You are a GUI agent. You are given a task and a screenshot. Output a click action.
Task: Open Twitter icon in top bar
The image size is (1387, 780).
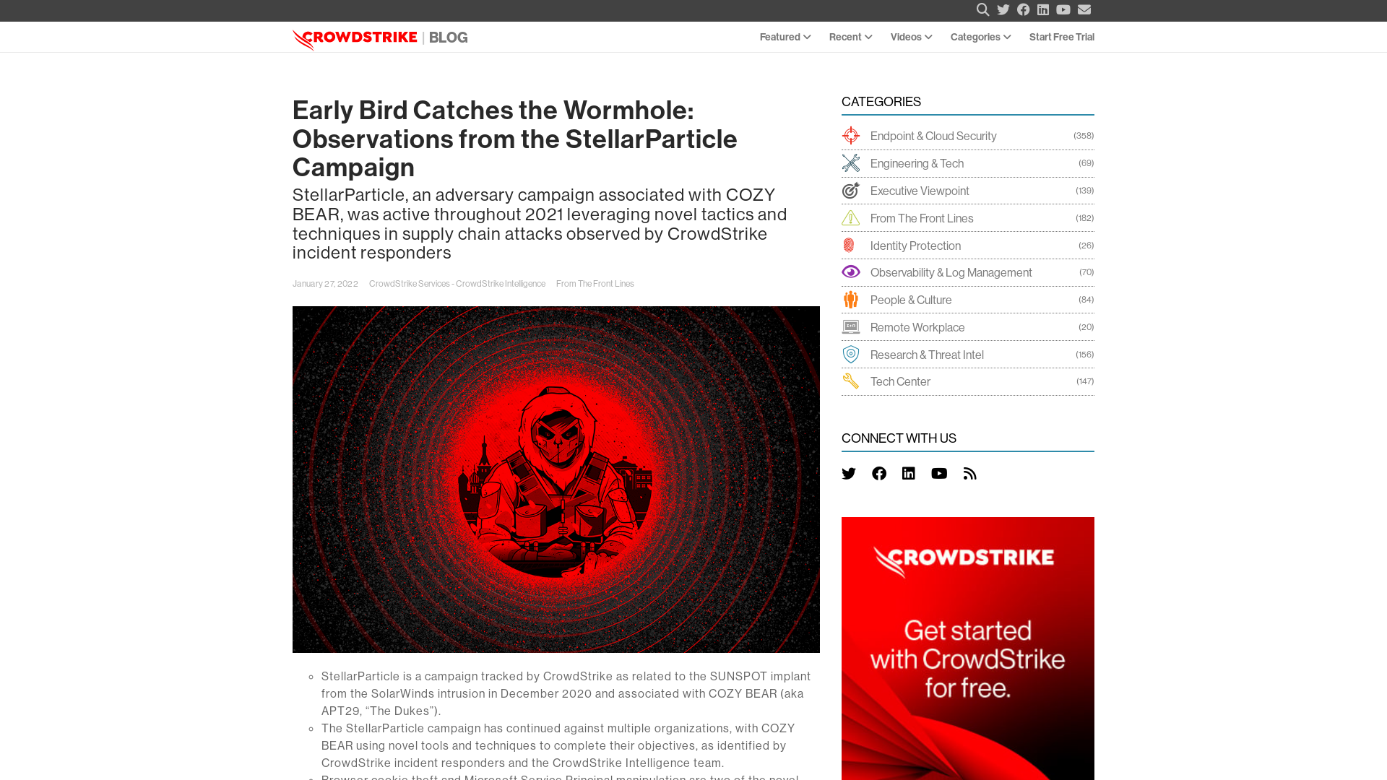coord(1003,9)
